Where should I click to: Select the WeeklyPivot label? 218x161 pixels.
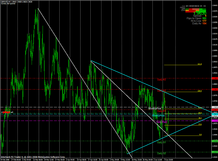point(158,116)
